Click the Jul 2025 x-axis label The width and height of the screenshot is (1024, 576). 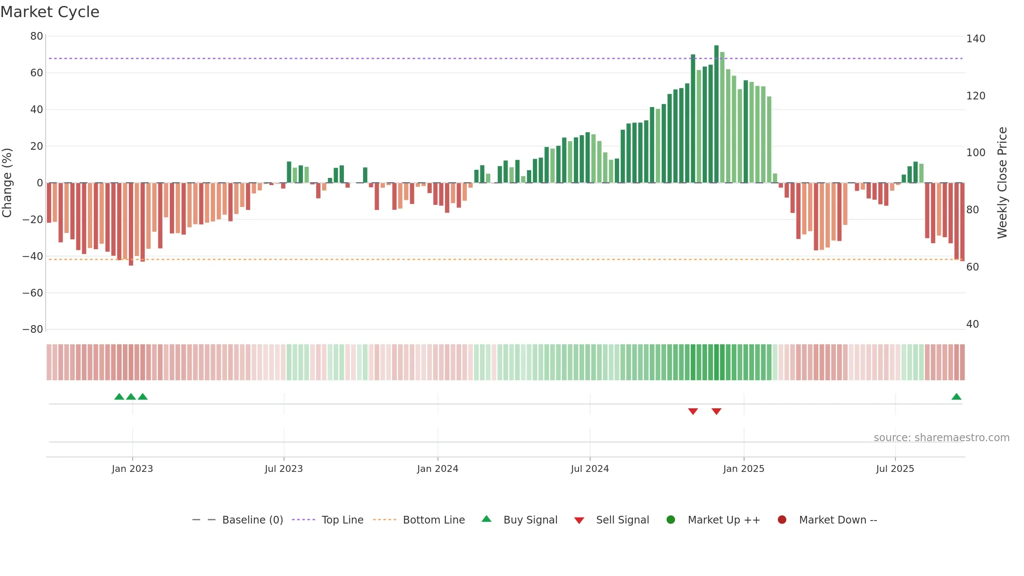pyautogui.click(x=895, y=469)
